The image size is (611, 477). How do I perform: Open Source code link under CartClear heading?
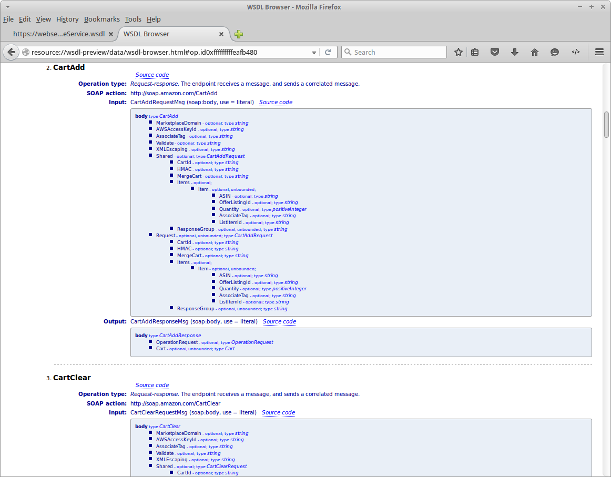tap(152, 385)
